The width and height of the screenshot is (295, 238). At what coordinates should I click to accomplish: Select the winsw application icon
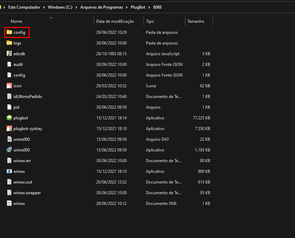[9, 171]
